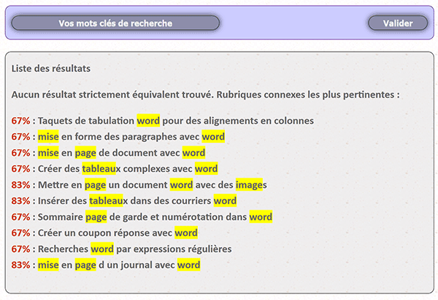Click the Valider button
The height and width of the screenshot is (300, 438).
click(398, 23)
